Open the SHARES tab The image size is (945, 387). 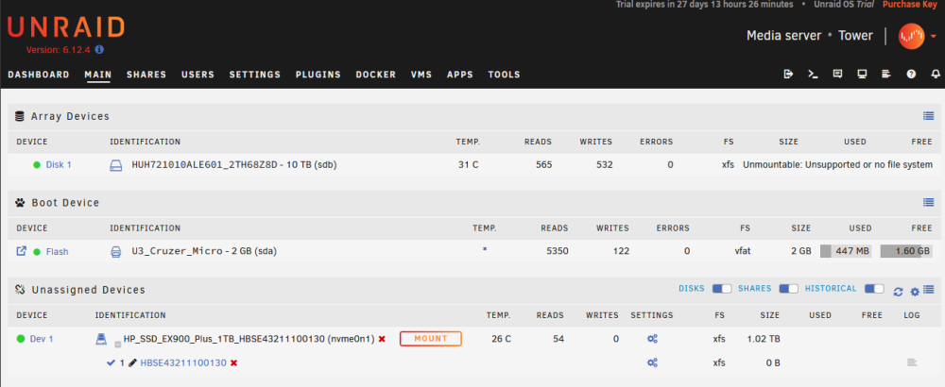(x=146, y=75)
